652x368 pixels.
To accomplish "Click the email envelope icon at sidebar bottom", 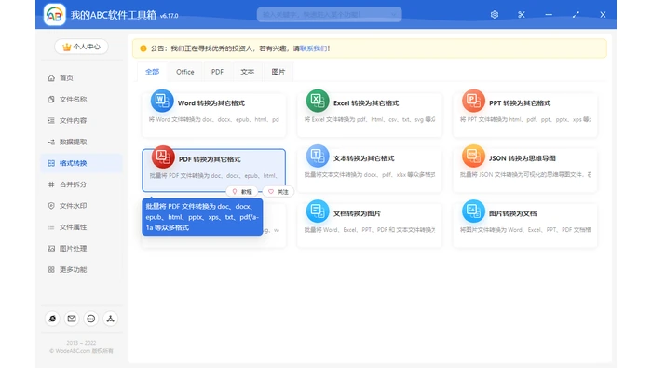I will (x=72, y=319).
